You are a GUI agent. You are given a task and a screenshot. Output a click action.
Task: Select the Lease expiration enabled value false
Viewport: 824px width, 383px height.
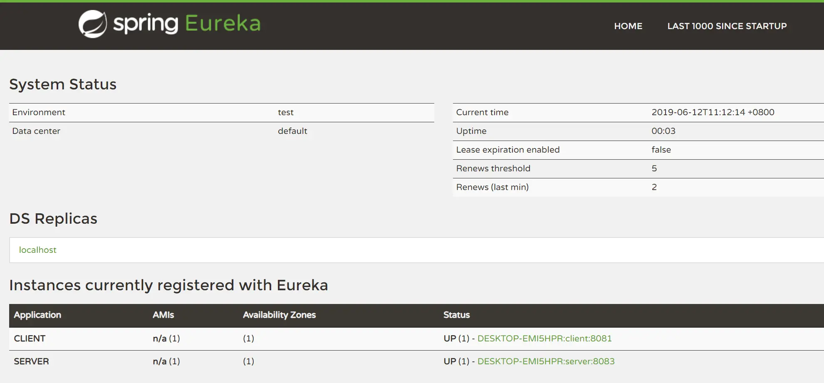point(661,150)
